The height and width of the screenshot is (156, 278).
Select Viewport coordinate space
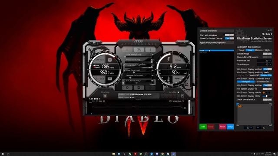(x=246, y=81)
